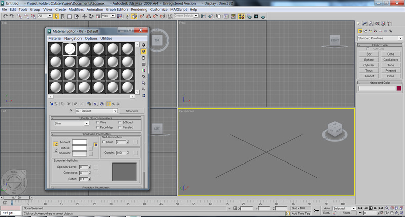Screen dimensions: 405x217
Task: Click the Redo arrow in the main toolbar
Action: click(12, 16)
